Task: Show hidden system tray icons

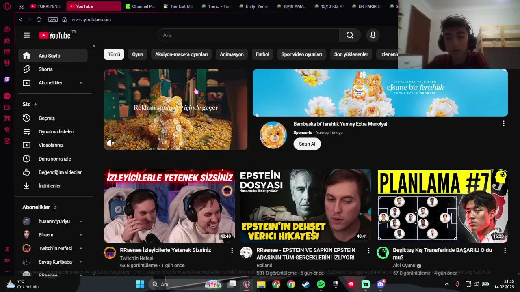Action: [x=447, y=284]
